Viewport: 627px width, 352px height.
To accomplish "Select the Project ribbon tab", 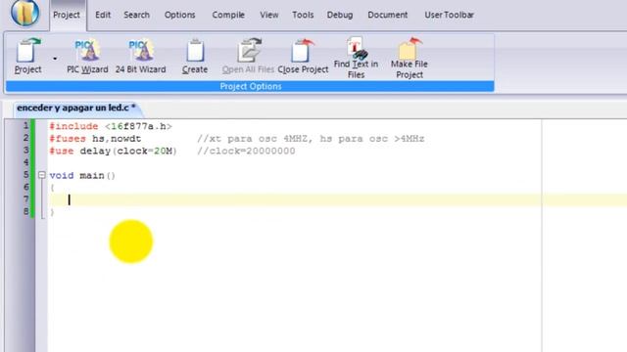I will [x=67, y=16].
